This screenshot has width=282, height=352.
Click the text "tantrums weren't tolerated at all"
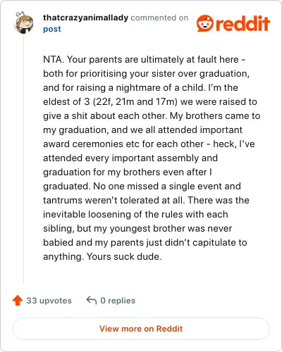(113, 200)
